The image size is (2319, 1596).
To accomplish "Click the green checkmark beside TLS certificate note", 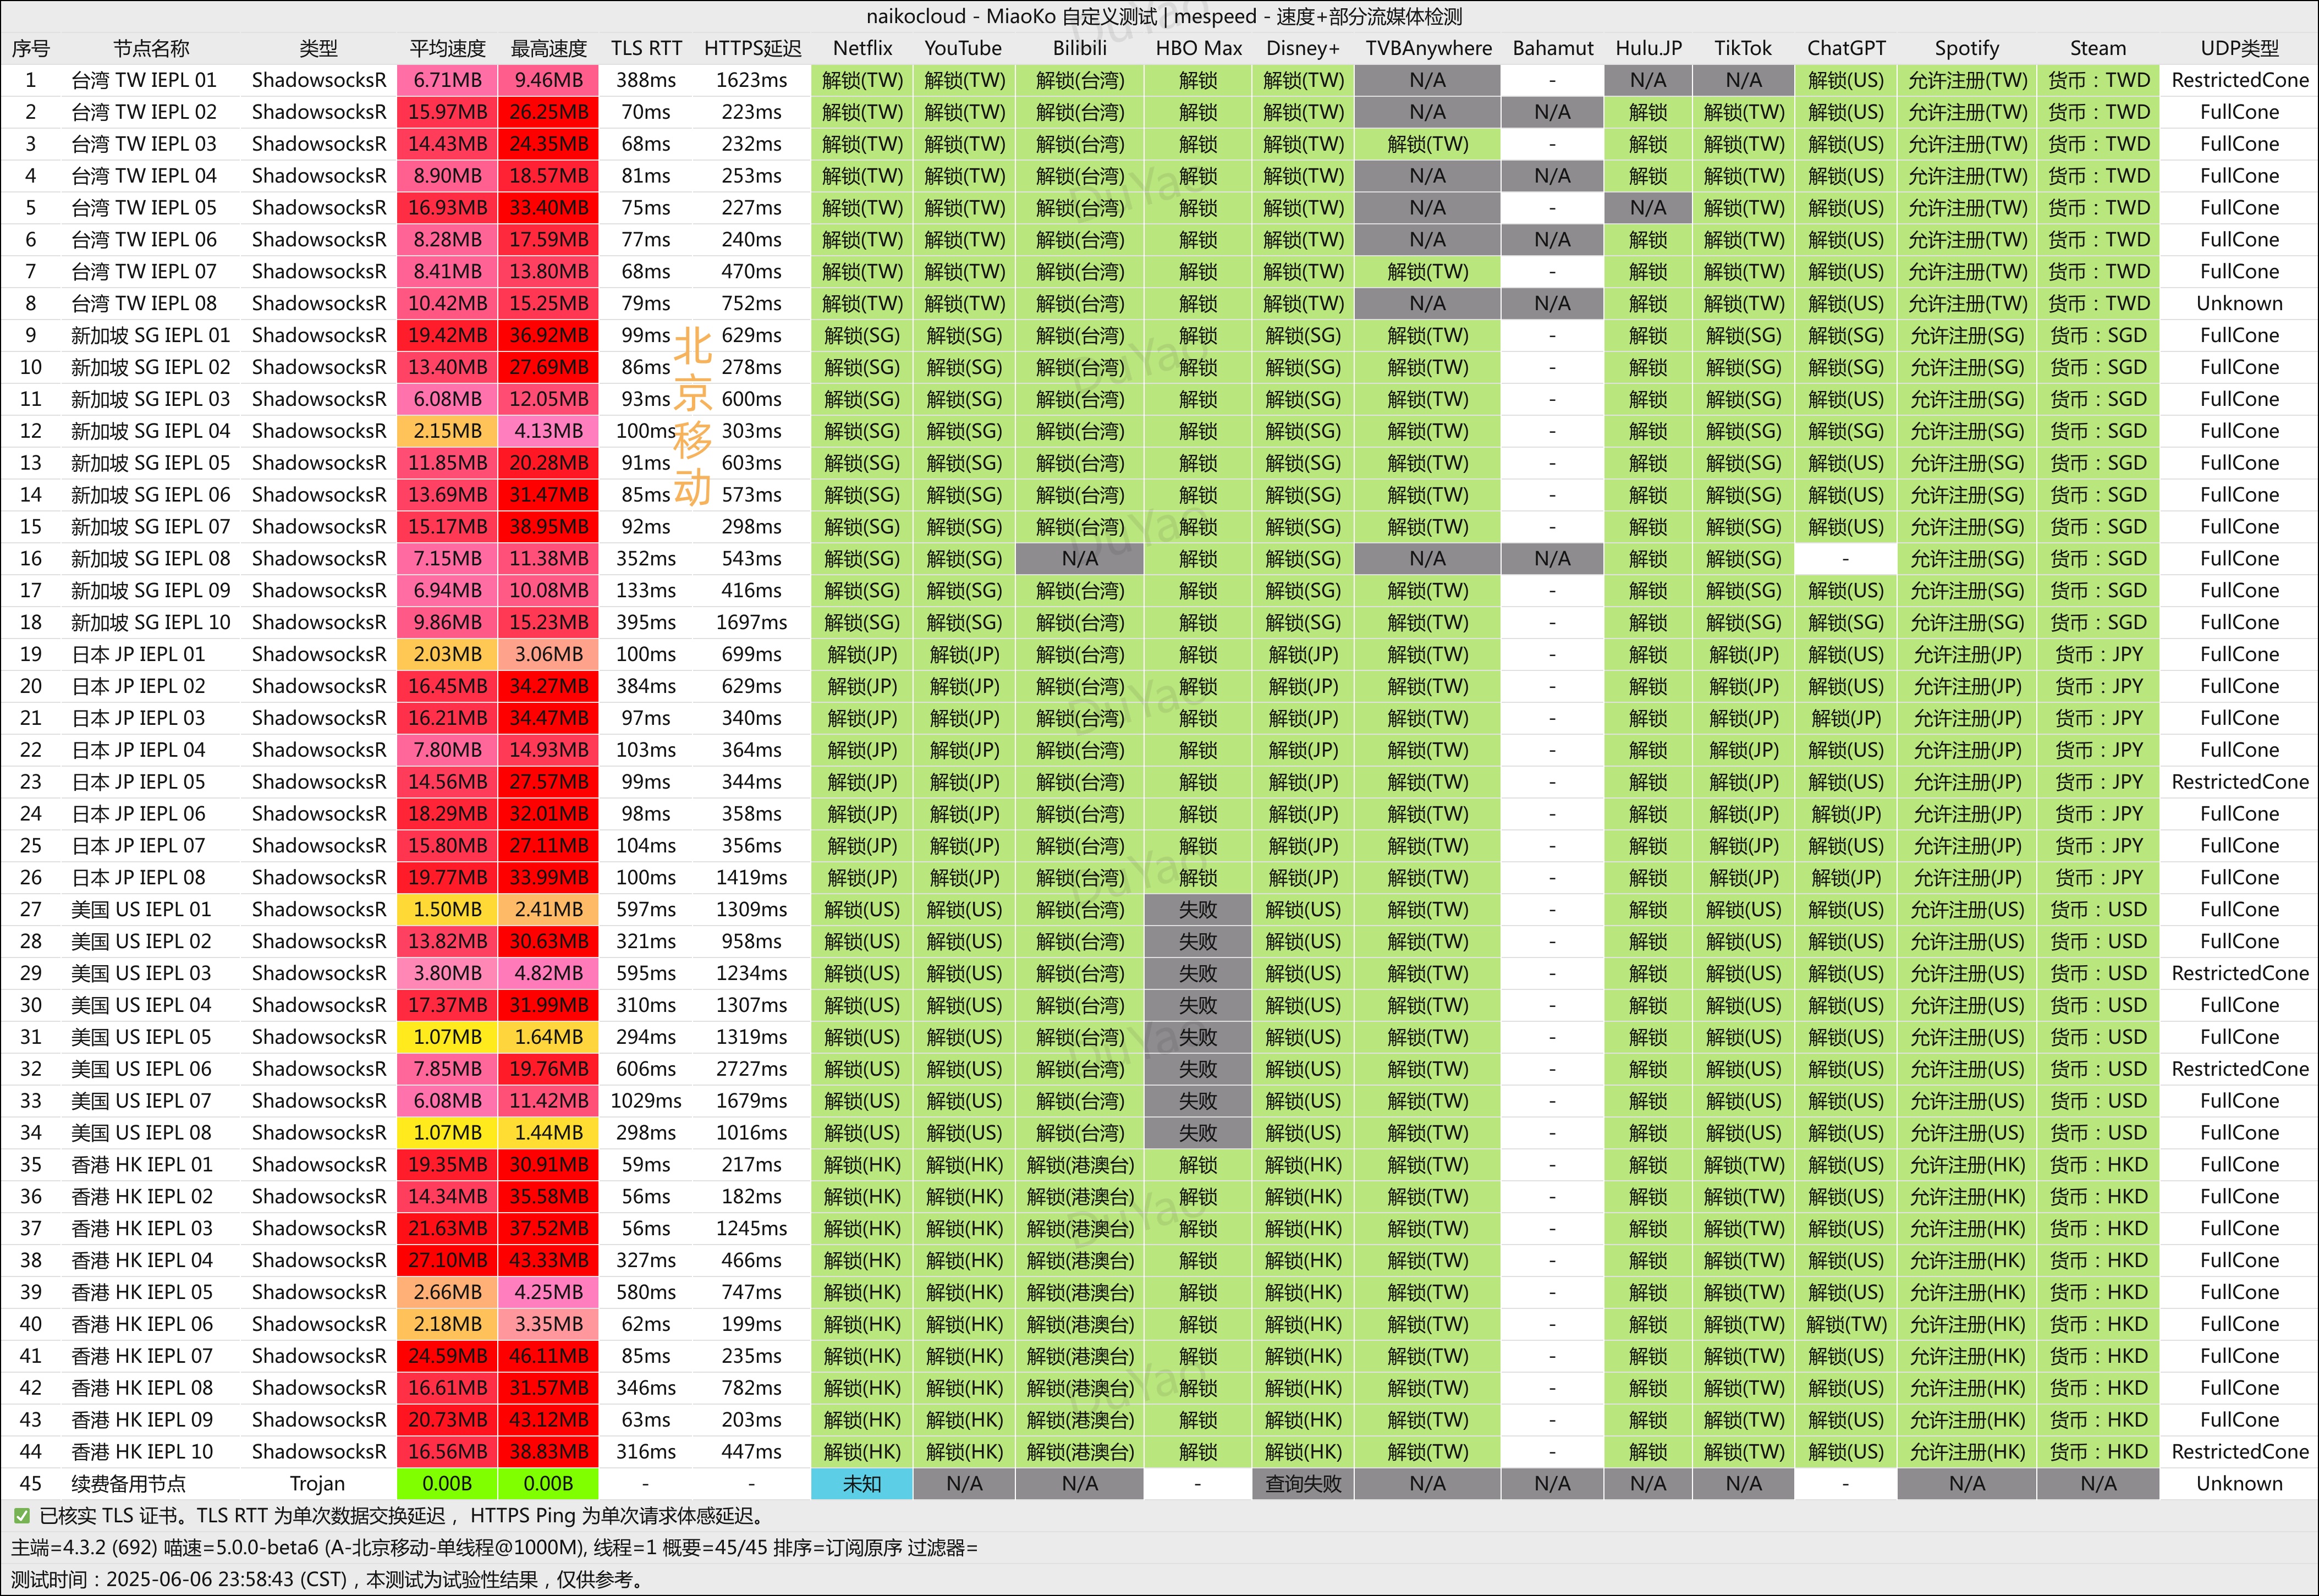I will click(22, 1516).
